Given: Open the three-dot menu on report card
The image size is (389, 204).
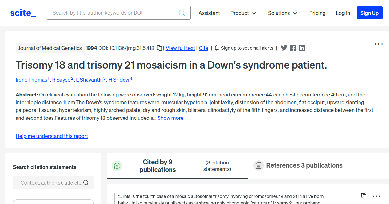Looking at the screenshot, I should [x=378, y=44].
